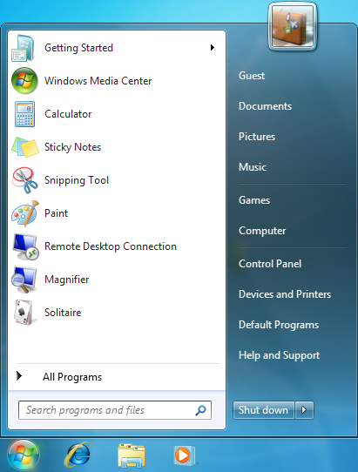Open the Shut down options arrow
Screen dimensions: 358x472
click(304, 410)
